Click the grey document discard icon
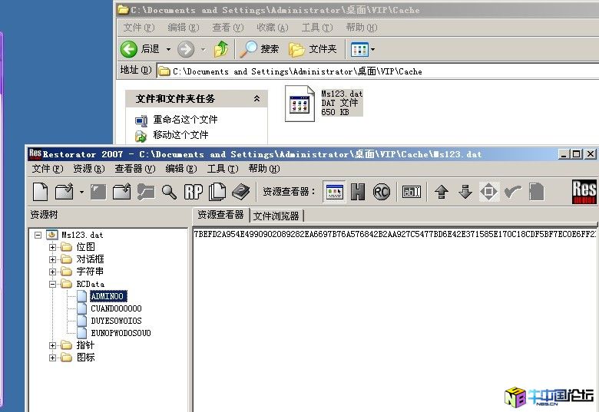This screenshot has height=412, width=599. [x=536, y=192]
